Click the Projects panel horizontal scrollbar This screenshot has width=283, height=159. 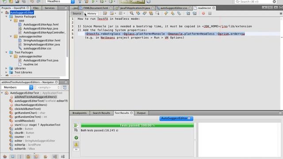31,78
